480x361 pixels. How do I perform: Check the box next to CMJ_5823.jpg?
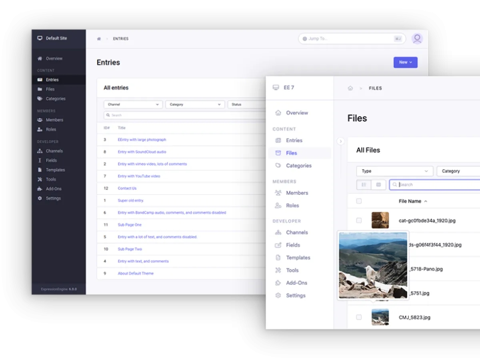tap(359, 317)
